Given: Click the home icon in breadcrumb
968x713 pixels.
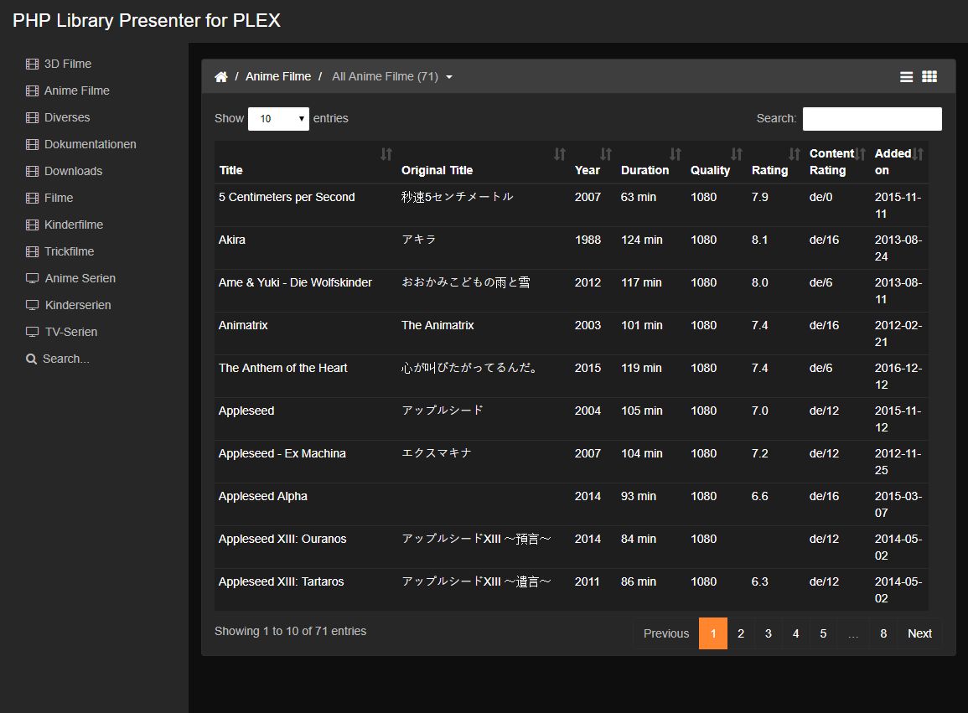Looking at the screenshot, I should tap(221, 77).
